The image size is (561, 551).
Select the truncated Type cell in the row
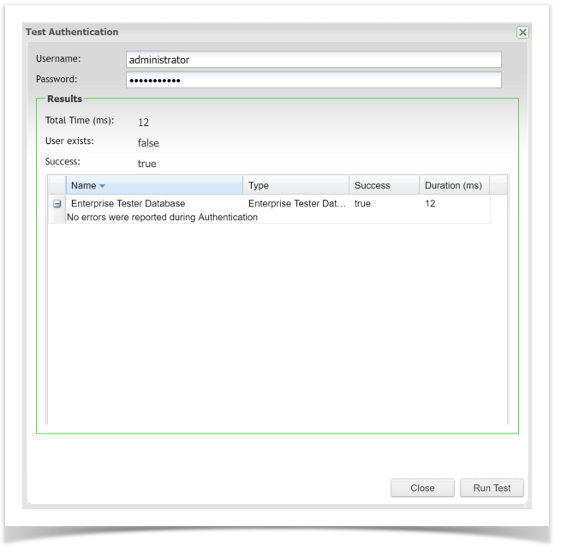coord(295,204)
